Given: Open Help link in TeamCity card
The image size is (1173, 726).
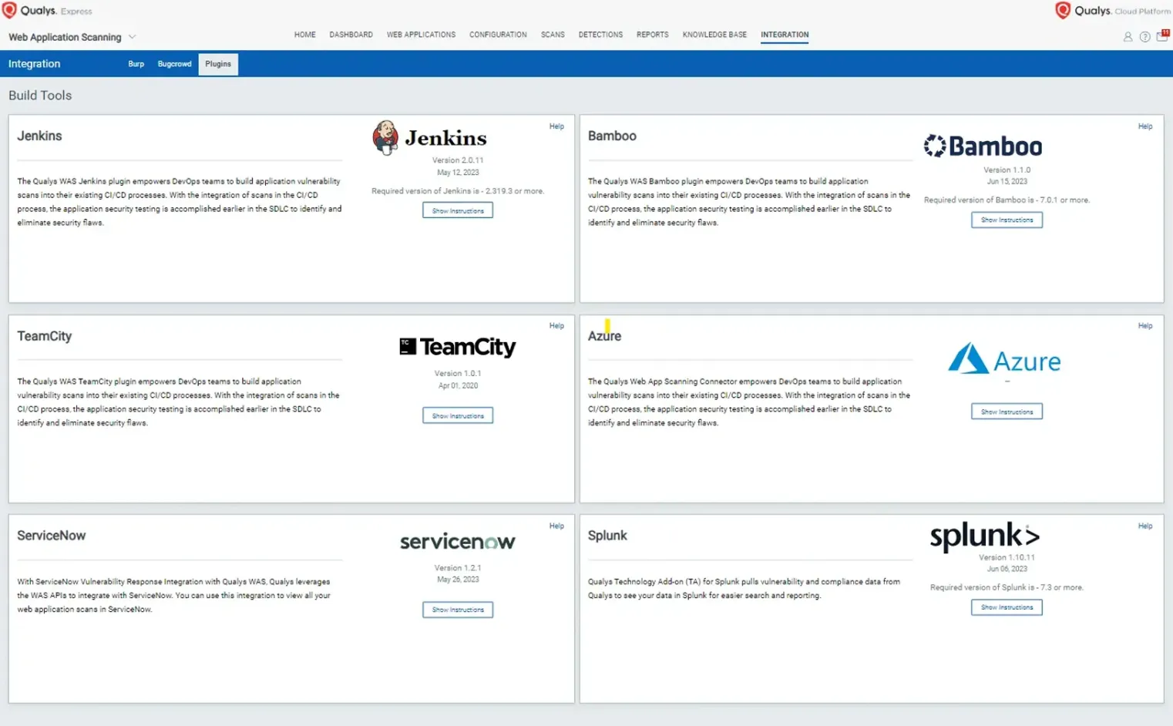Looking at the screenshot, I should pos(556,326).
